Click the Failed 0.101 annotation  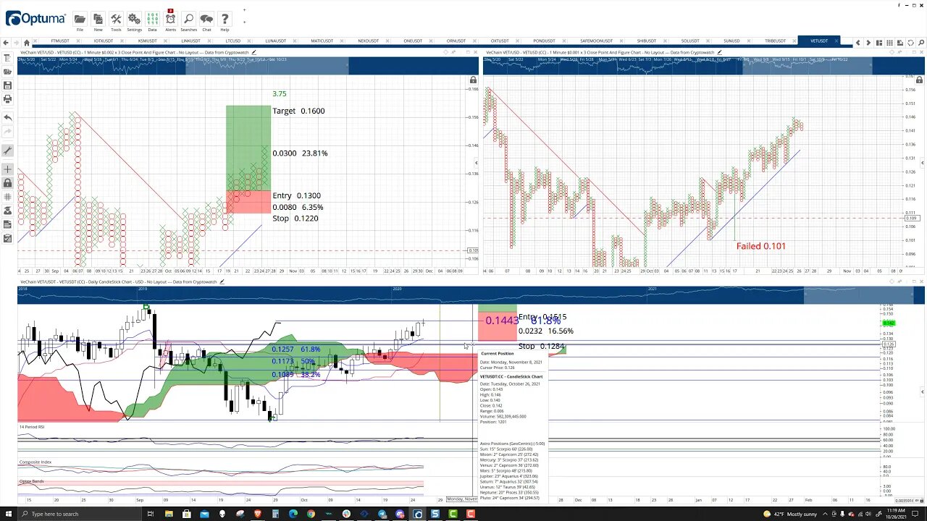tap(761, 246)
